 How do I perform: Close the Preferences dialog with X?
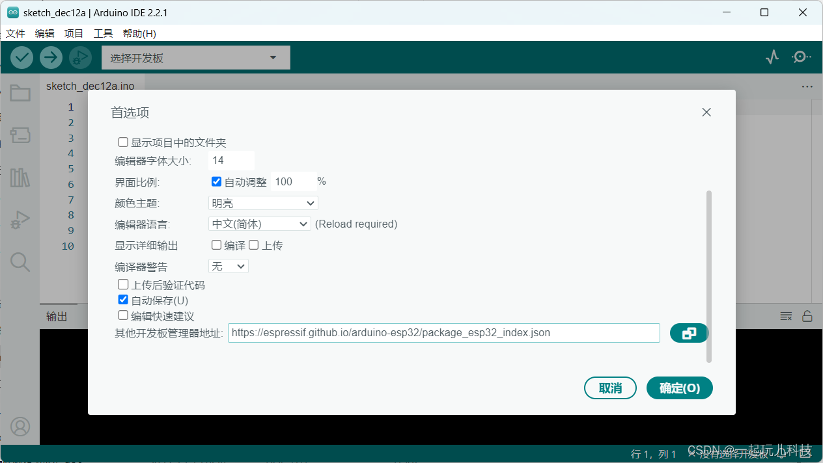(706, 112)
